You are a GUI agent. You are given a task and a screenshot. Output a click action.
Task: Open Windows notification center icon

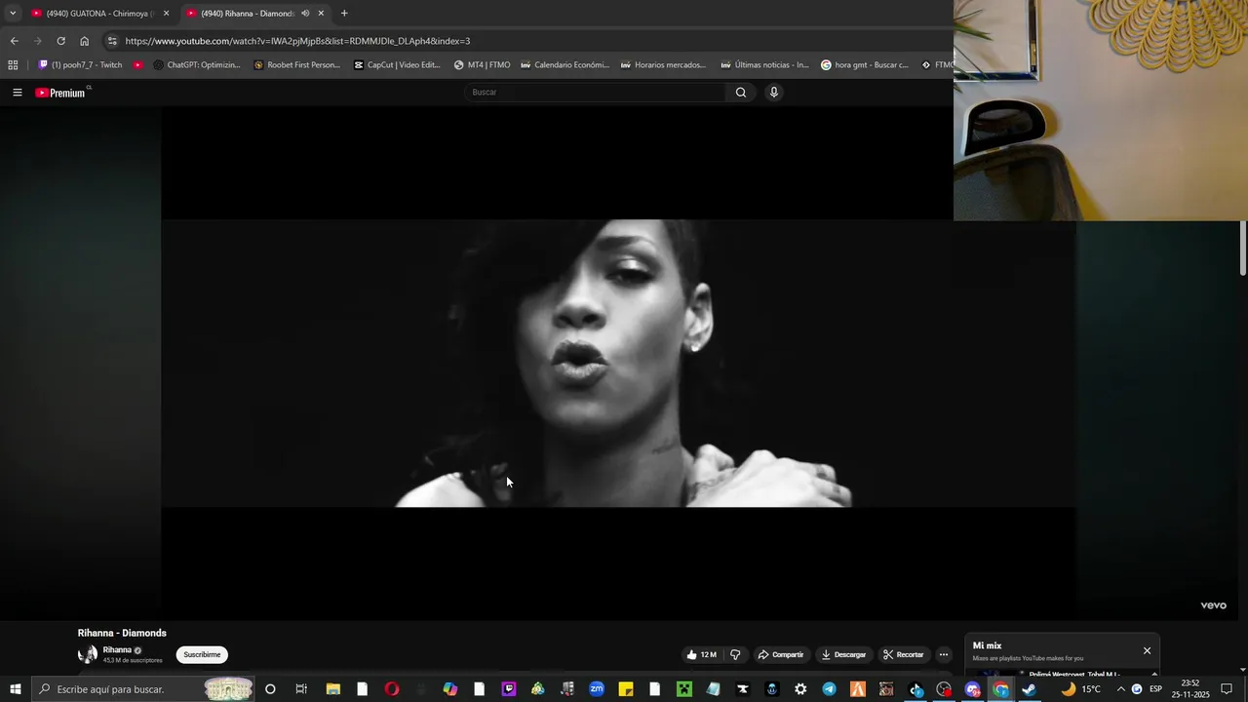click(1227, 689)
